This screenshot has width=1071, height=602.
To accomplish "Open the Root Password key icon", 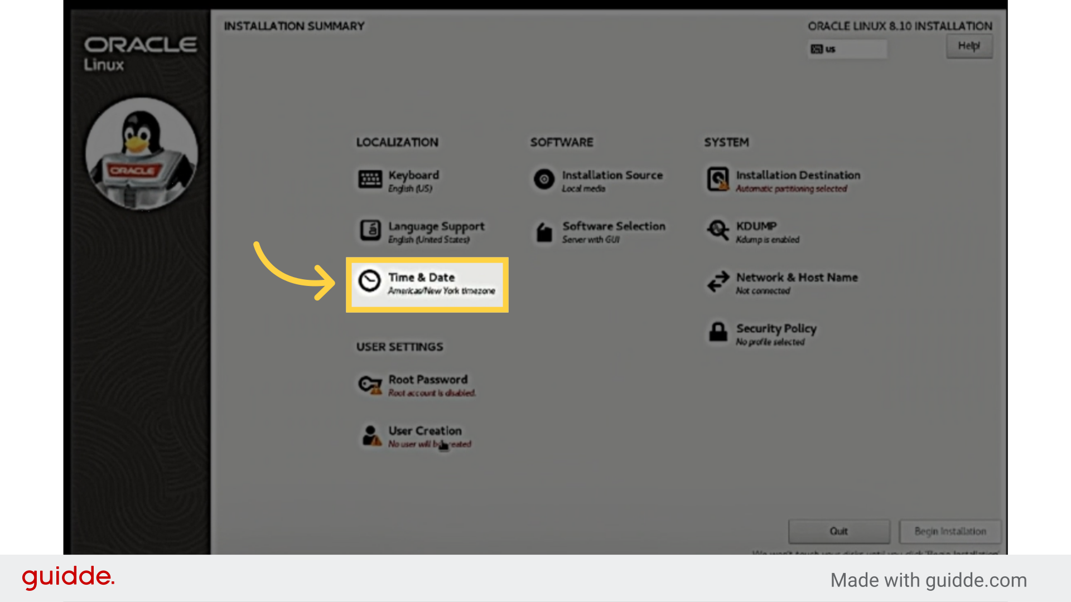I will coord(369,384).
